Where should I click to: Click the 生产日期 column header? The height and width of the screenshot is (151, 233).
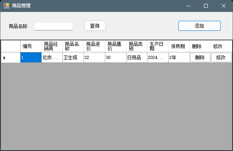coord(158,46)
